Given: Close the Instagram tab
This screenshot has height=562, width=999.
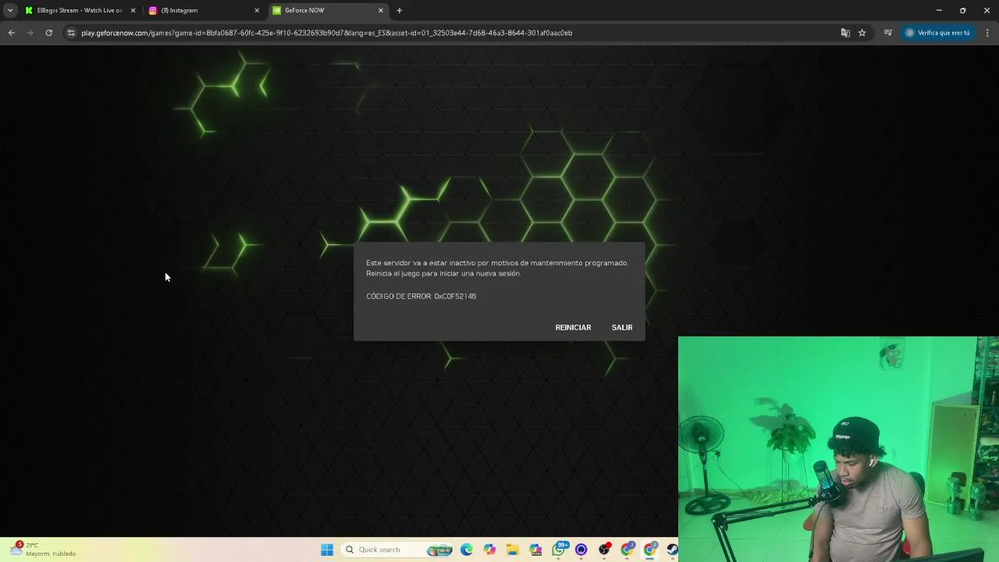Looking at the screenshot, I should pyautogui.click(x=257, y=10).
